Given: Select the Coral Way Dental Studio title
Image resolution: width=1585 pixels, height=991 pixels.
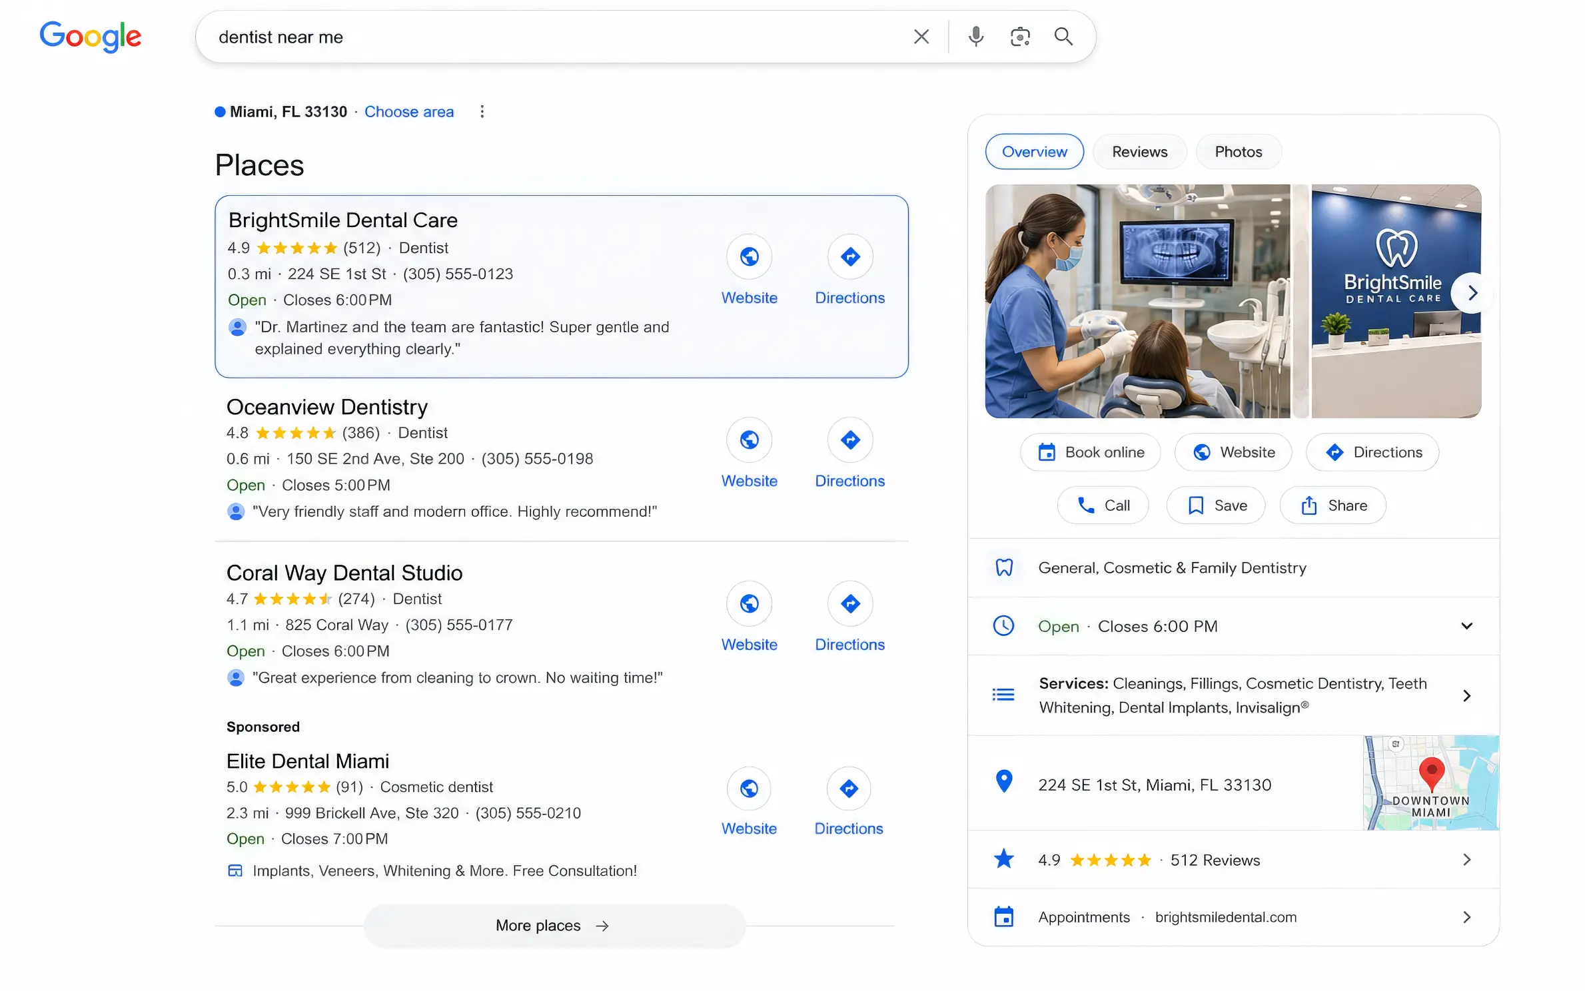Looking at the screenshot, I should coord(344,573).
